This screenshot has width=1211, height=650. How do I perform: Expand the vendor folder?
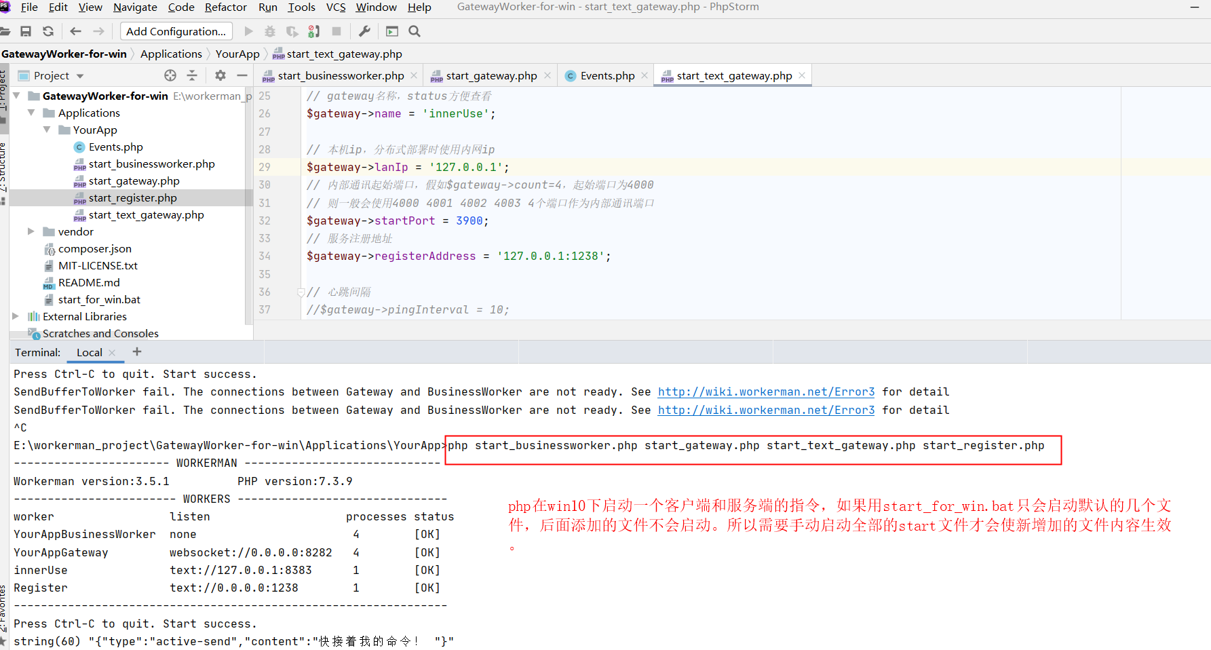click(x=31, y=231)
